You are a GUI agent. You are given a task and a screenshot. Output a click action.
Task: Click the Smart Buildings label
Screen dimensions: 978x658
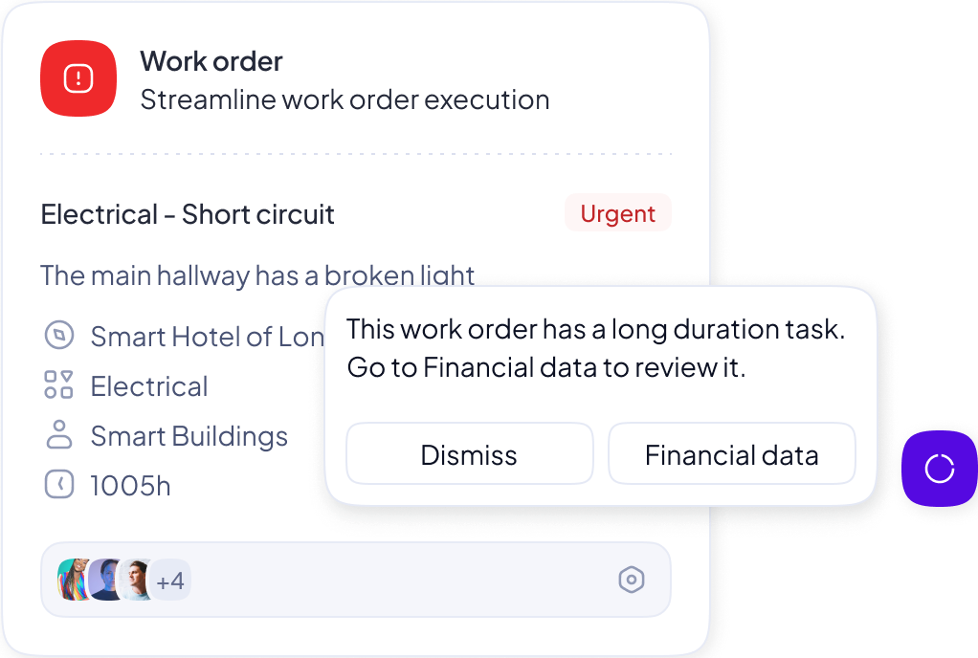(189, 436)
